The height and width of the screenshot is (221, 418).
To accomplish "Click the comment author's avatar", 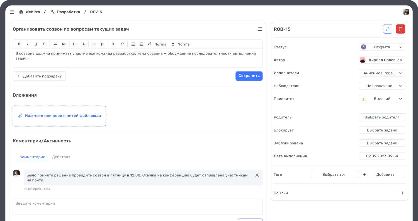I will [16, 173].
